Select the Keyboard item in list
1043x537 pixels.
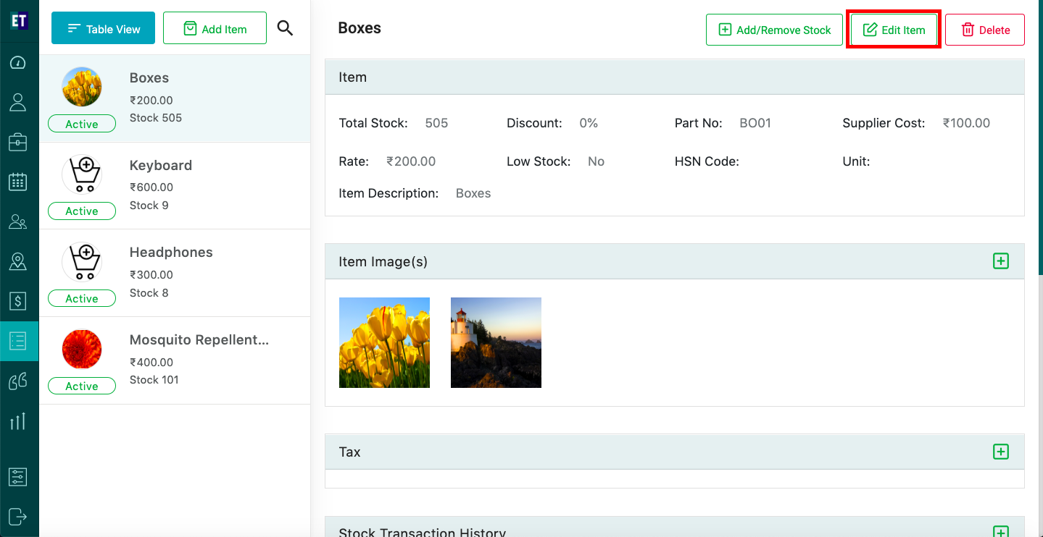(161, 165)
